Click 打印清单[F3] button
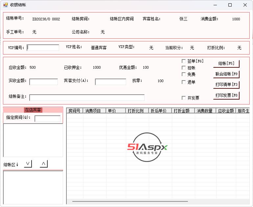The height and width of the screenshot is (207, 253). pyautogui.click(x=226, y=85)
